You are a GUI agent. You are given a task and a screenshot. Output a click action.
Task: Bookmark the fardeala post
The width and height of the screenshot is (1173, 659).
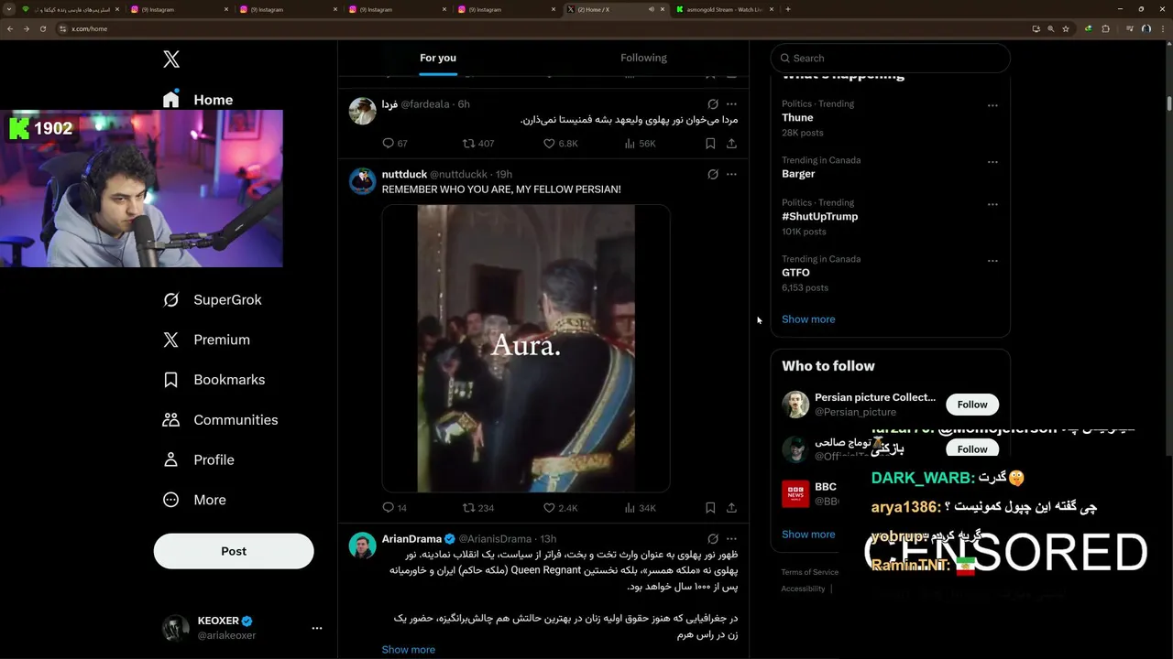(x=710, y=144)
